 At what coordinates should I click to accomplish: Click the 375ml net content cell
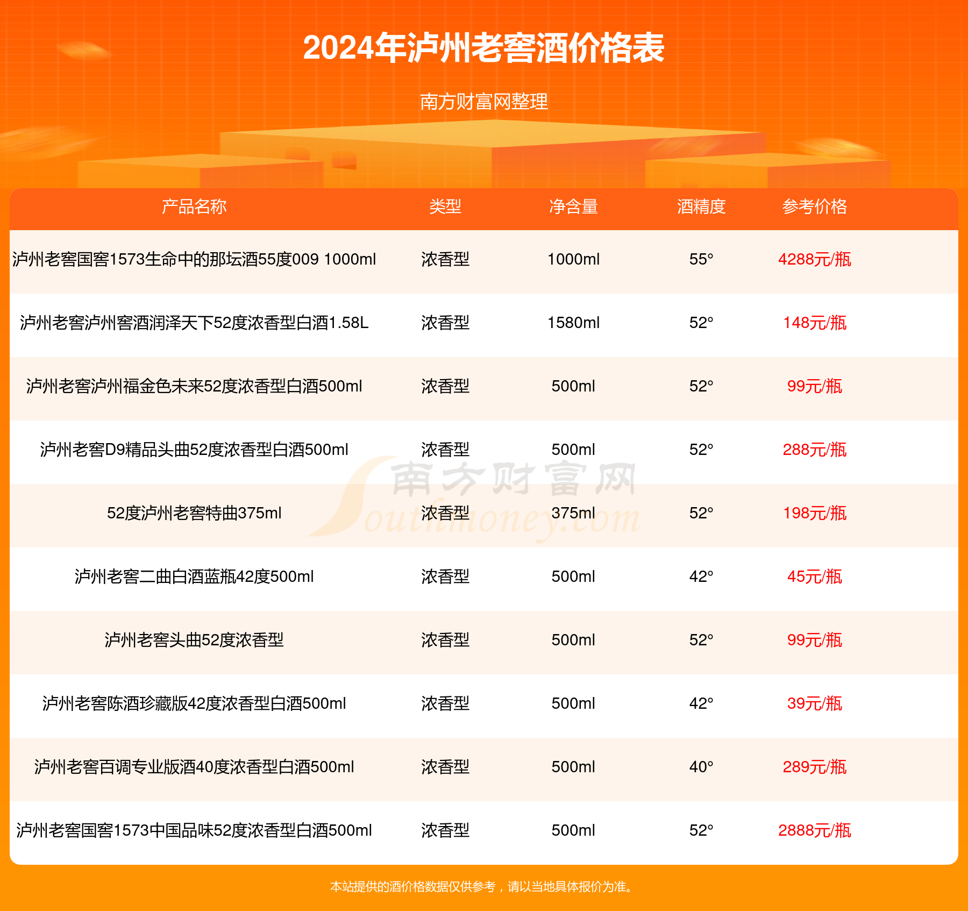pyautogui.click(x=573, y=513)
